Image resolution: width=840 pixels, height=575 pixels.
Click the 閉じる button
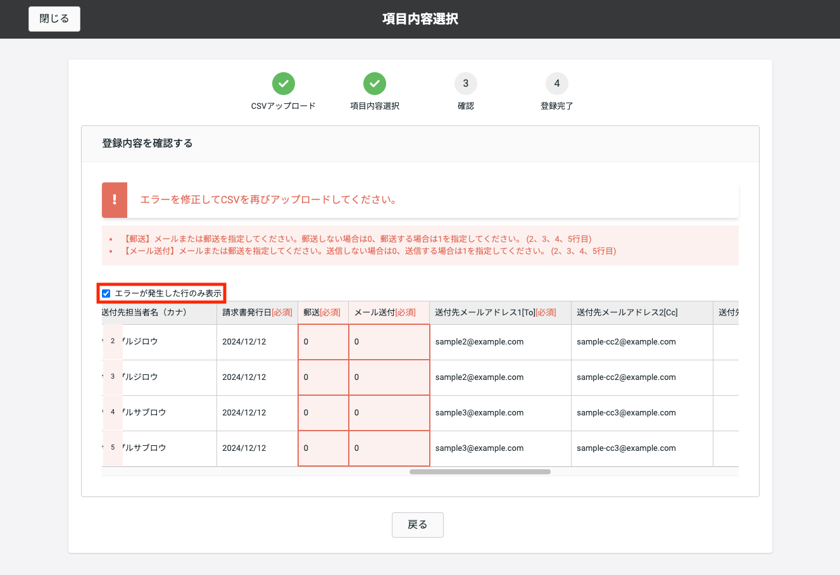(54, 19)
